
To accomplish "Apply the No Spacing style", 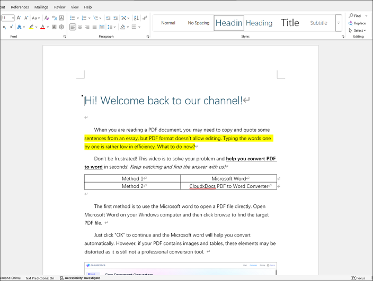I will (x=199, y=23).
